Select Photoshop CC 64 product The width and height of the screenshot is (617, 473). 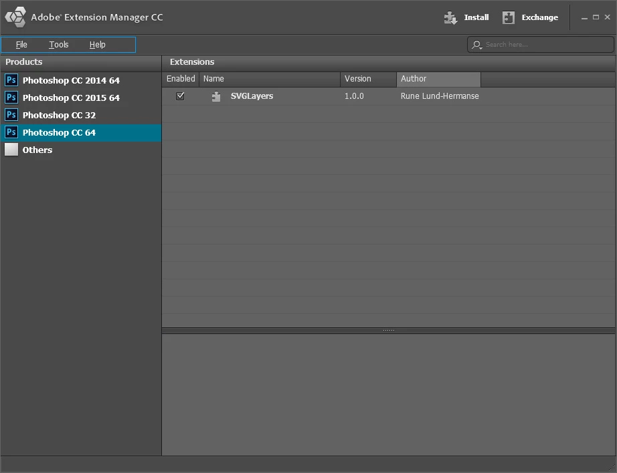click(x=81, y=132)
